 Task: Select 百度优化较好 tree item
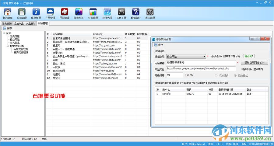point(21,49)
